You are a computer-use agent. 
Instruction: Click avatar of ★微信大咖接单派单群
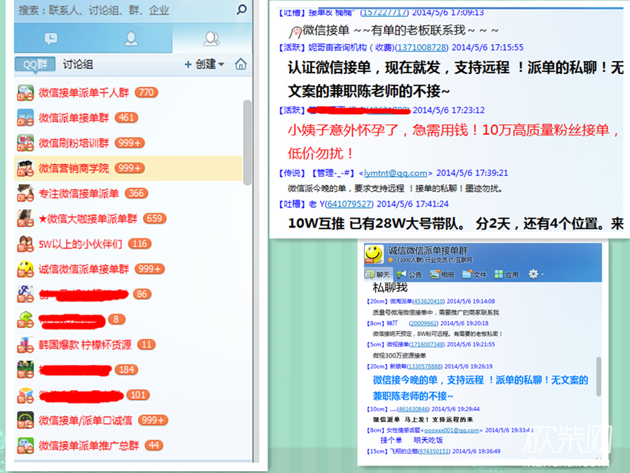click(25, 219)
